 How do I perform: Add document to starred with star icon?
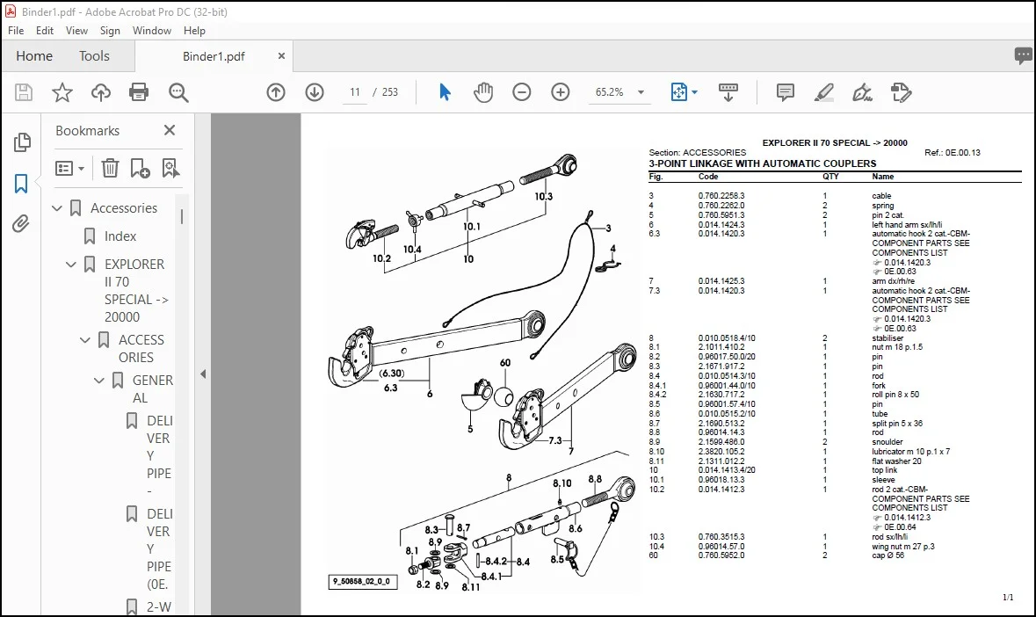[x=62, y=92]
